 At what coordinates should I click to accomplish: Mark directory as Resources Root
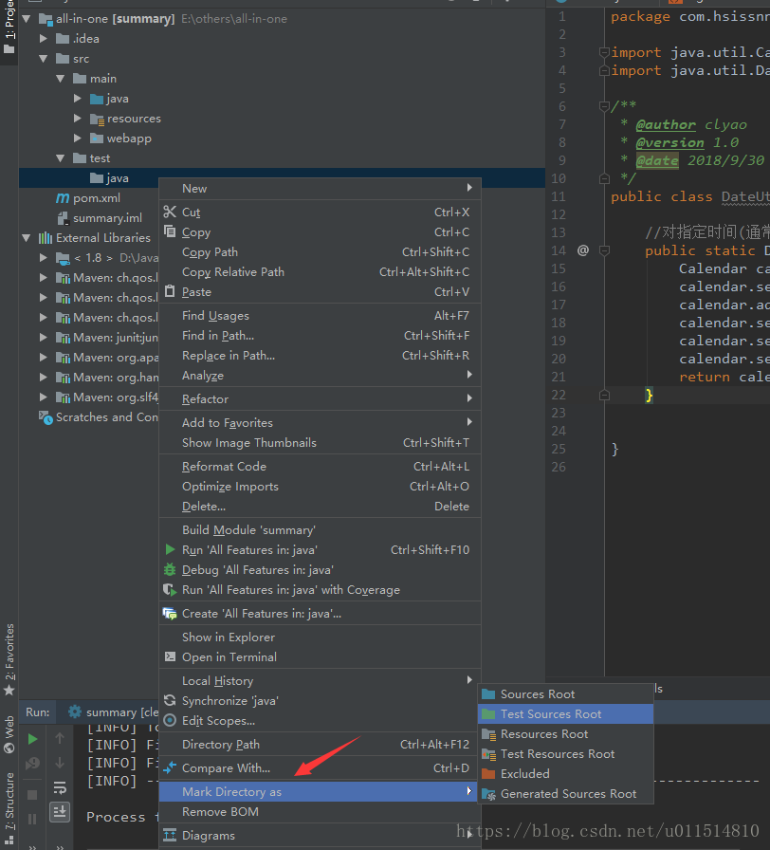tap(566, 734)
